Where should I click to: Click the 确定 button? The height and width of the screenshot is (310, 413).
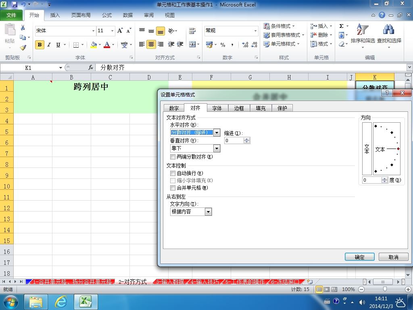(x=359, y=257)
